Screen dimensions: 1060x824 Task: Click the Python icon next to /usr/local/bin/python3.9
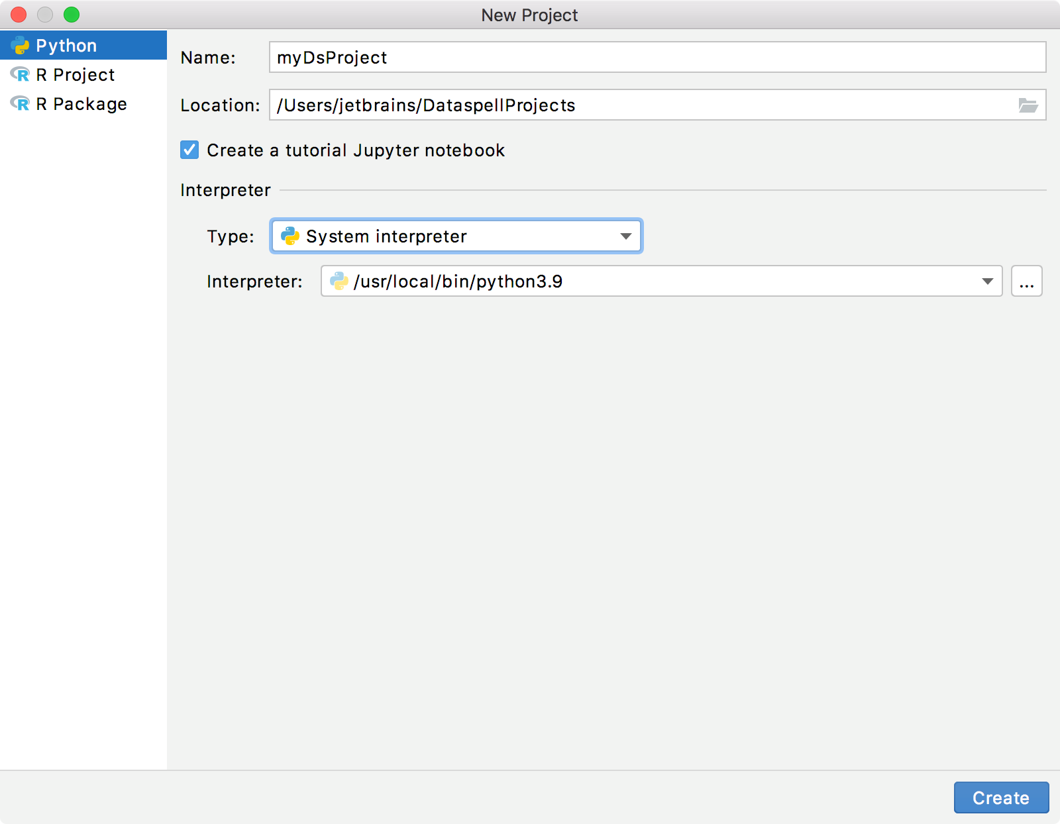[339, 281]
